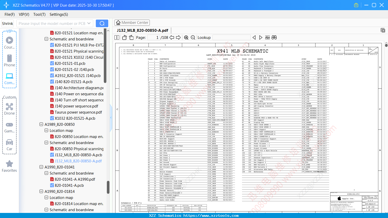This screenshot has height=218, width=388.
Task: Open 820-01521-02 J140.pcb boardview
Action: click(72, 70)
